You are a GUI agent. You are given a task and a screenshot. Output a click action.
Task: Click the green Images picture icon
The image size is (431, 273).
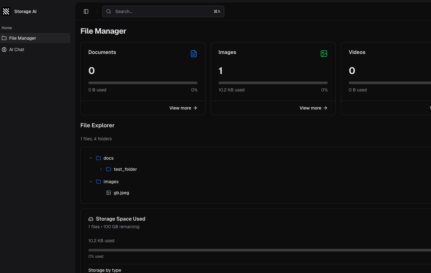tap(324, 54)
